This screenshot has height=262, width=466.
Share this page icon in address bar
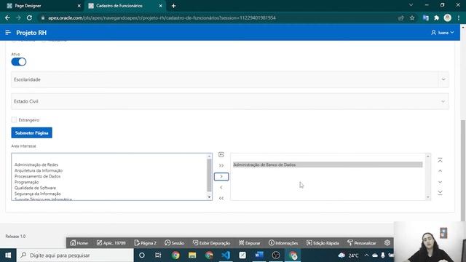coord(401,17)
